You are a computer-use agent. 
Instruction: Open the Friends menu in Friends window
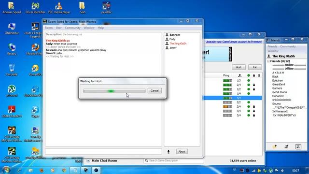click(x=272, y=46)
